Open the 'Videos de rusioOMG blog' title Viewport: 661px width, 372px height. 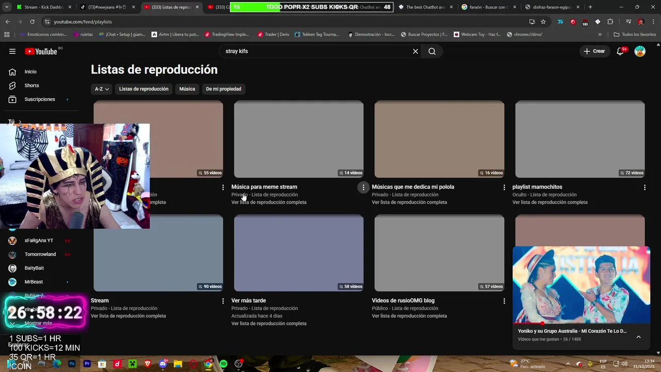[403, 301]
